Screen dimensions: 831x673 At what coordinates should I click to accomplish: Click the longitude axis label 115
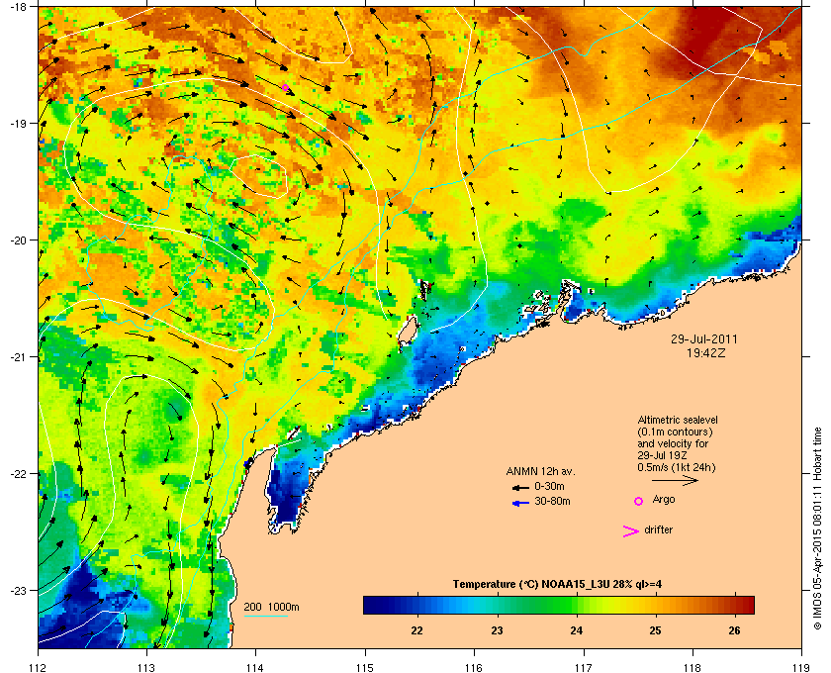365,668
